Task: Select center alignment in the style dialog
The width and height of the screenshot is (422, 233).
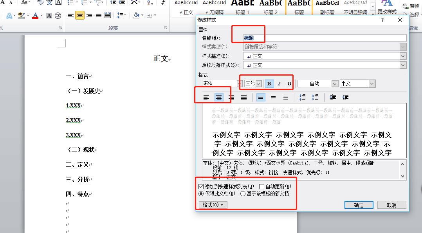Action: pyautogui.click(x=219, y=97)
